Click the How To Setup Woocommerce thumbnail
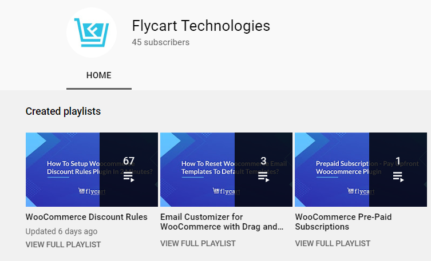Image resolution: width=431 pixels, height=261 pixels. [x=92, y=170]
